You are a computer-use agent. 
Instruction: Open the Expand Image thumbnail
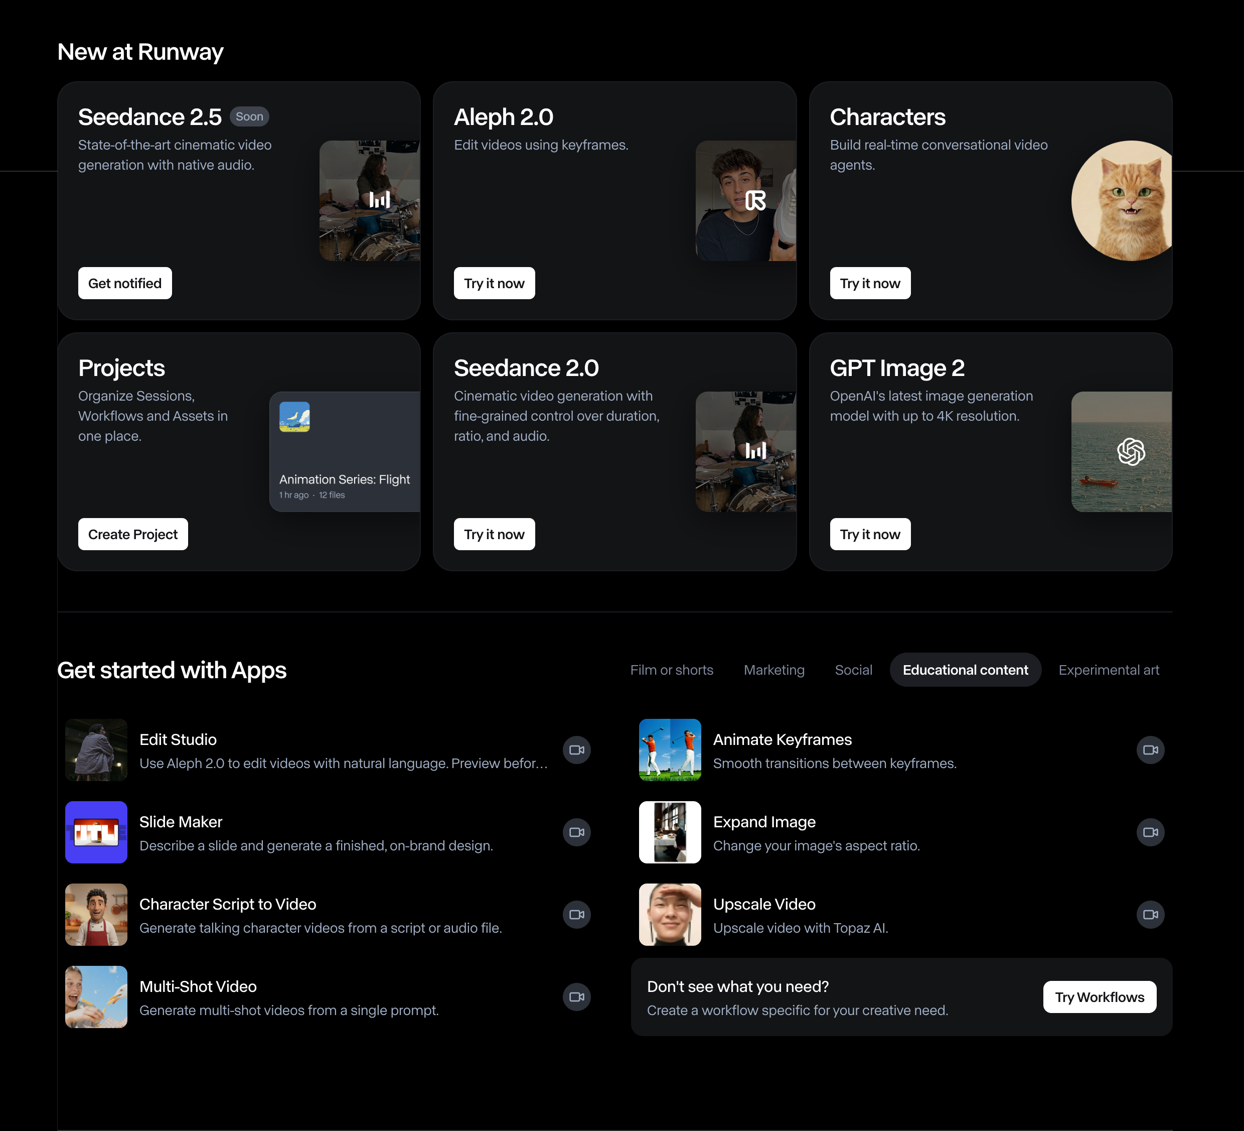(670, 832)
